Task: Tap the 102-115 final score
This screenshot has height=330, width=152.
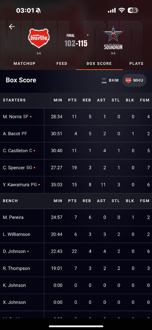Action: coord(76,43)
